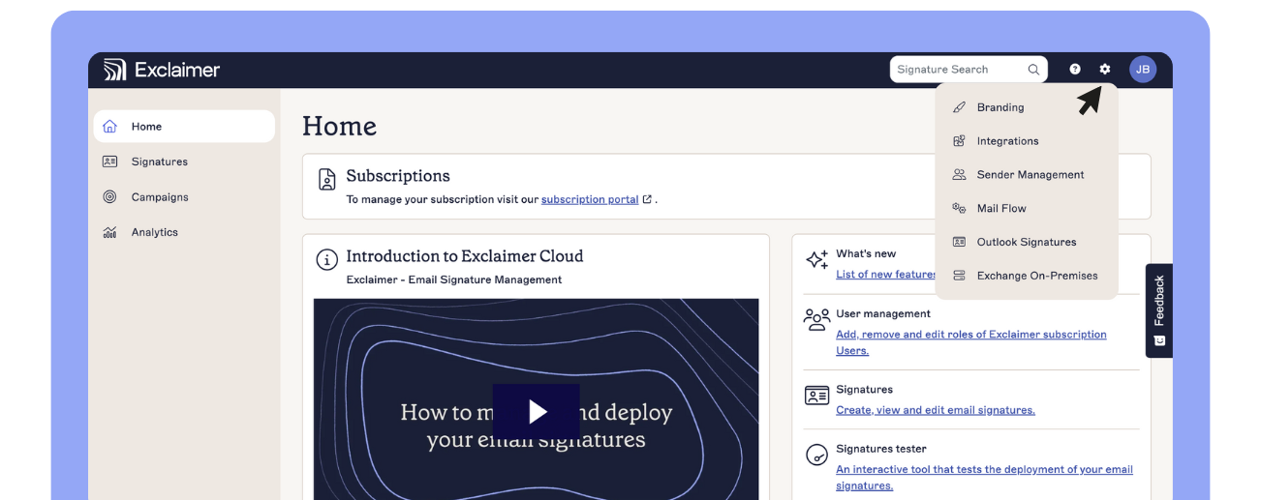The height and width of the screenshot is (500, 1261).
Task: Click the settings gear icon
Action: pyautogui.click(x=1105, y=70)
